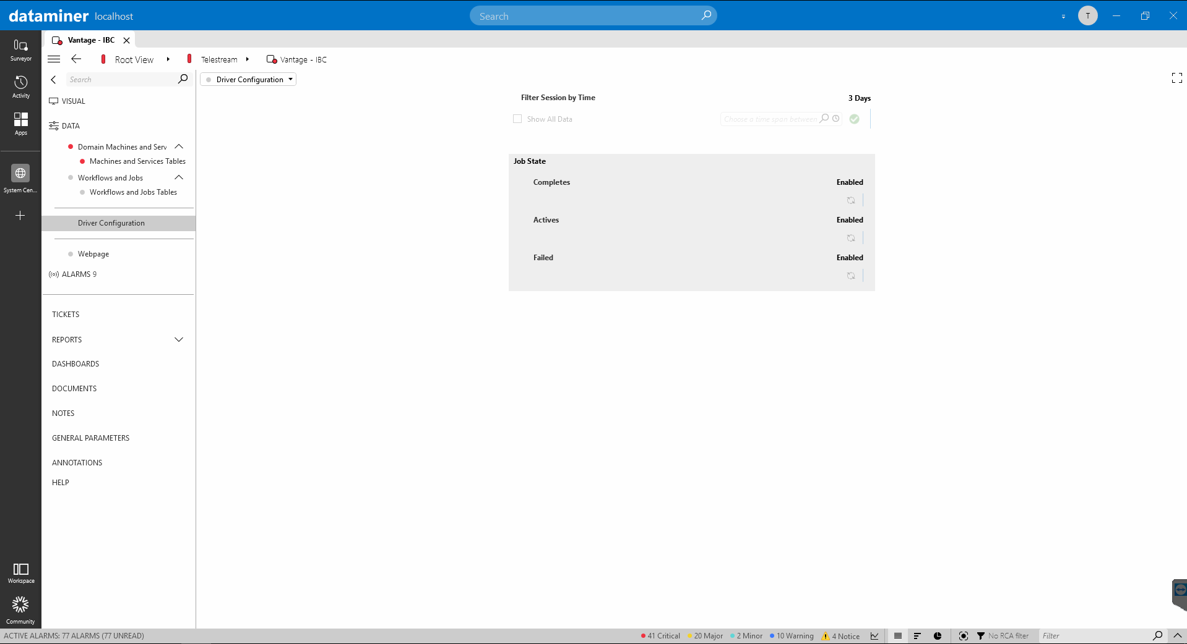Switch alarm console to sorted bar view
Screen dimensions: 1187x644
click(x=917, y=636)
